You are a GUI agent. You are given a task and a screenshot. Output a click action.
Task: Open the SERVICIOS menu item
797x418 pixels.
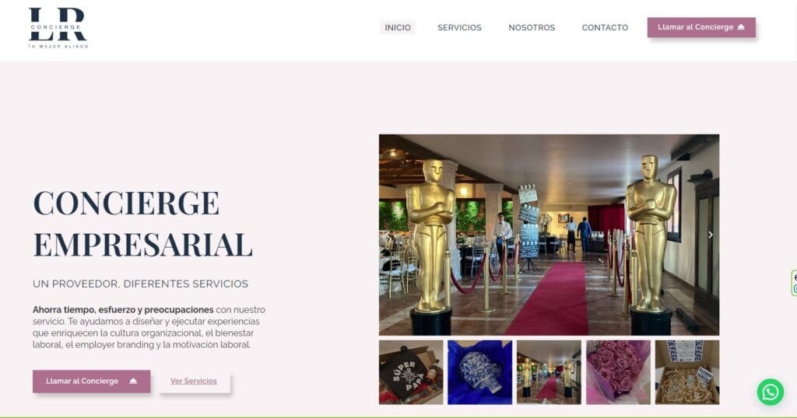pyautogui.click(x=459, y=27)
